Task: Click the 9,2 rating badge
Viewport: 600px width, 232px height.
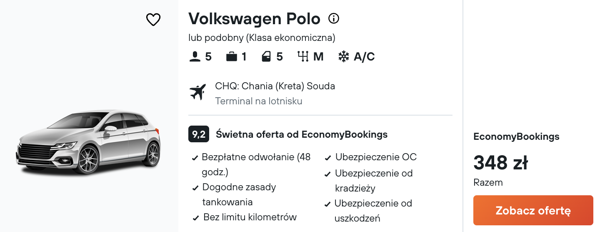Action: pos(199,134)
